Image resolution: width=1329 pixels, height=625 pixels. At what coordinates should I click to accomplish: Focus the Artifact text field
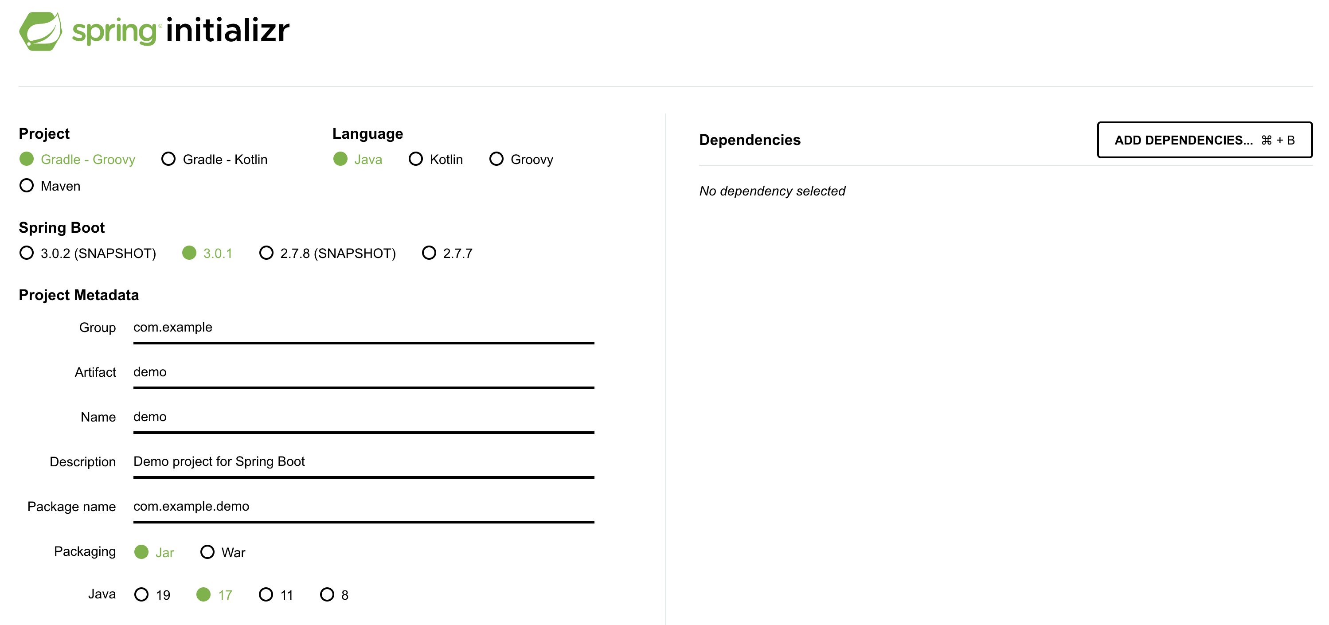coord(363,372)
